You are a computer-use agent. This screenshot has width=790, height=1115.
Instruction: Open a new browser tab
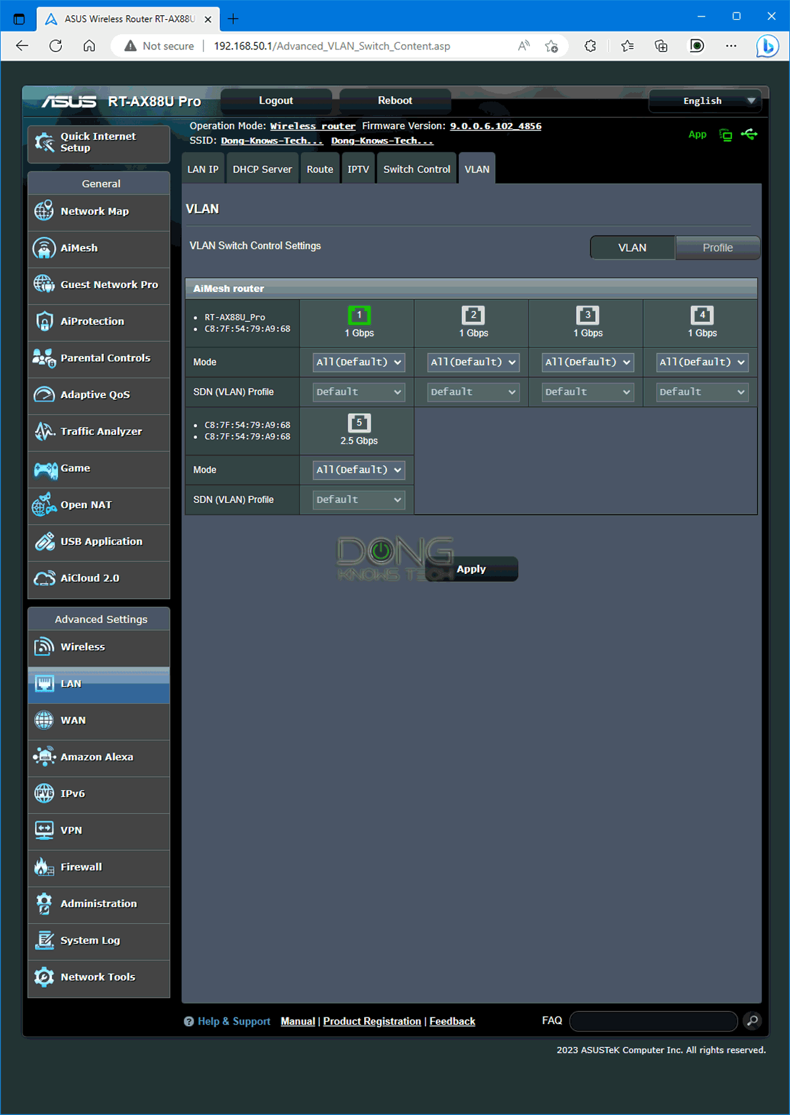click(x=233, y=19)
